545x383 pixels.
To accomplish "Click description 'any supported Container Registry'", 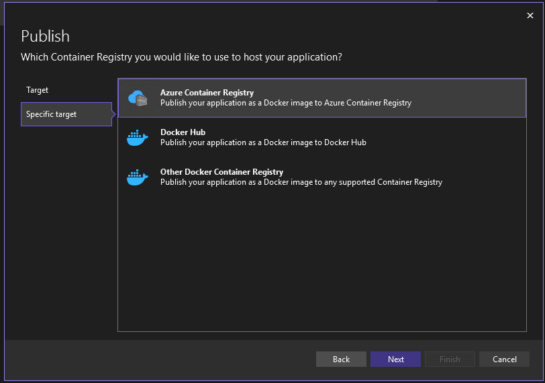I will click(x=383, y=182).
